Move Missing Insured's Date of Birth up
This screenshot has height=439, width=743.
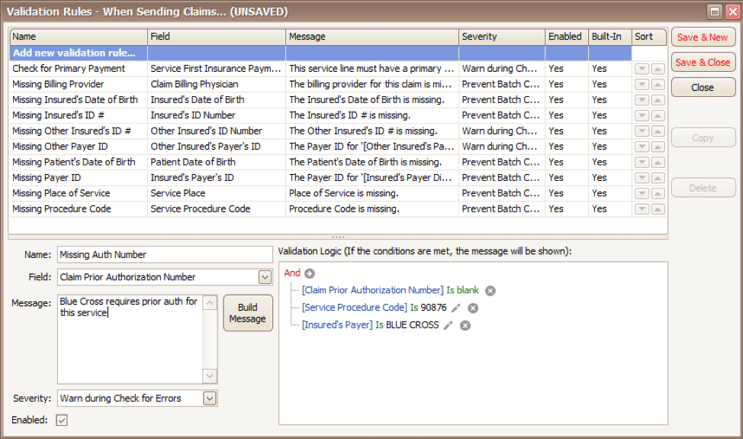pos(658,100)
